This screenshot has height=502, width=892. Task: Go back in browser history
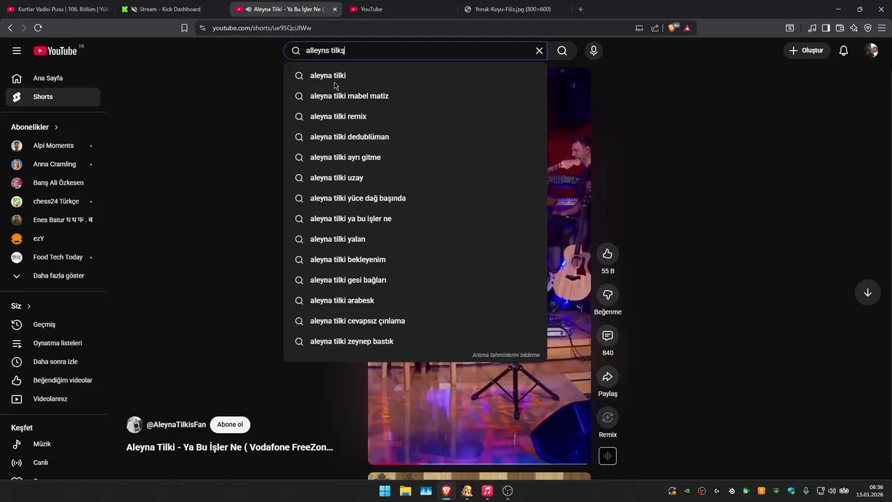10,28
